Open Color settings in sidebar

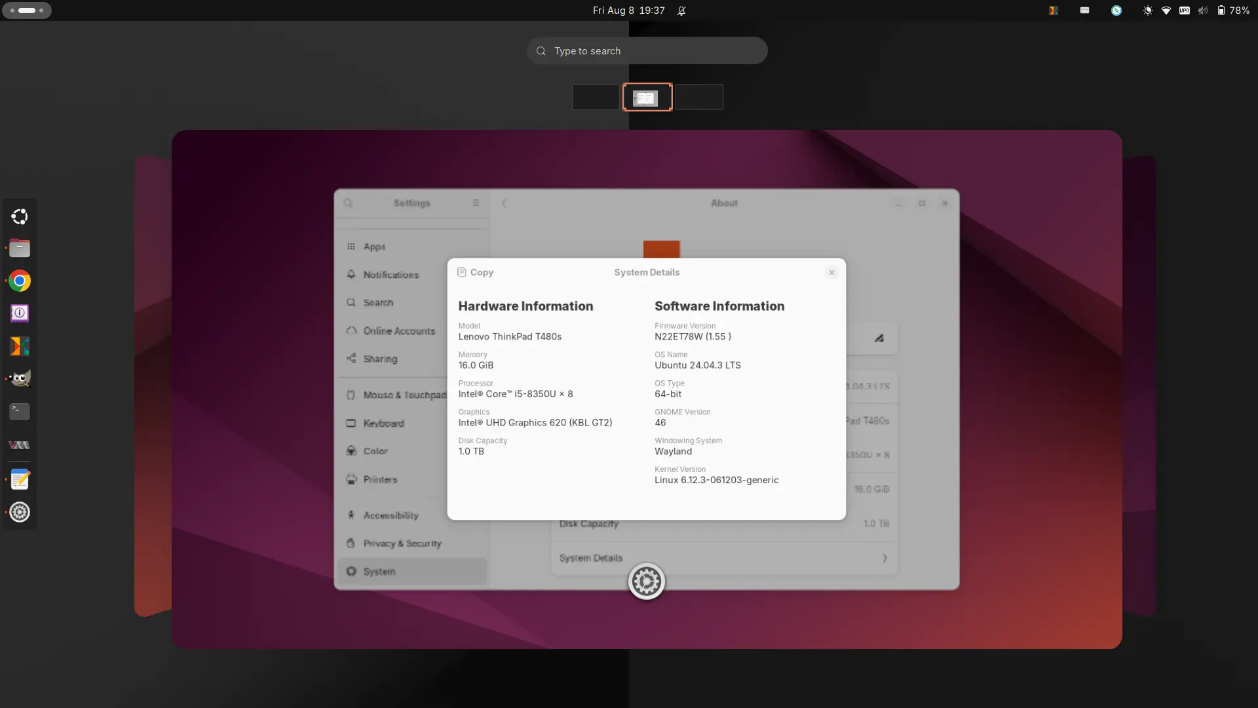[412, 452]
